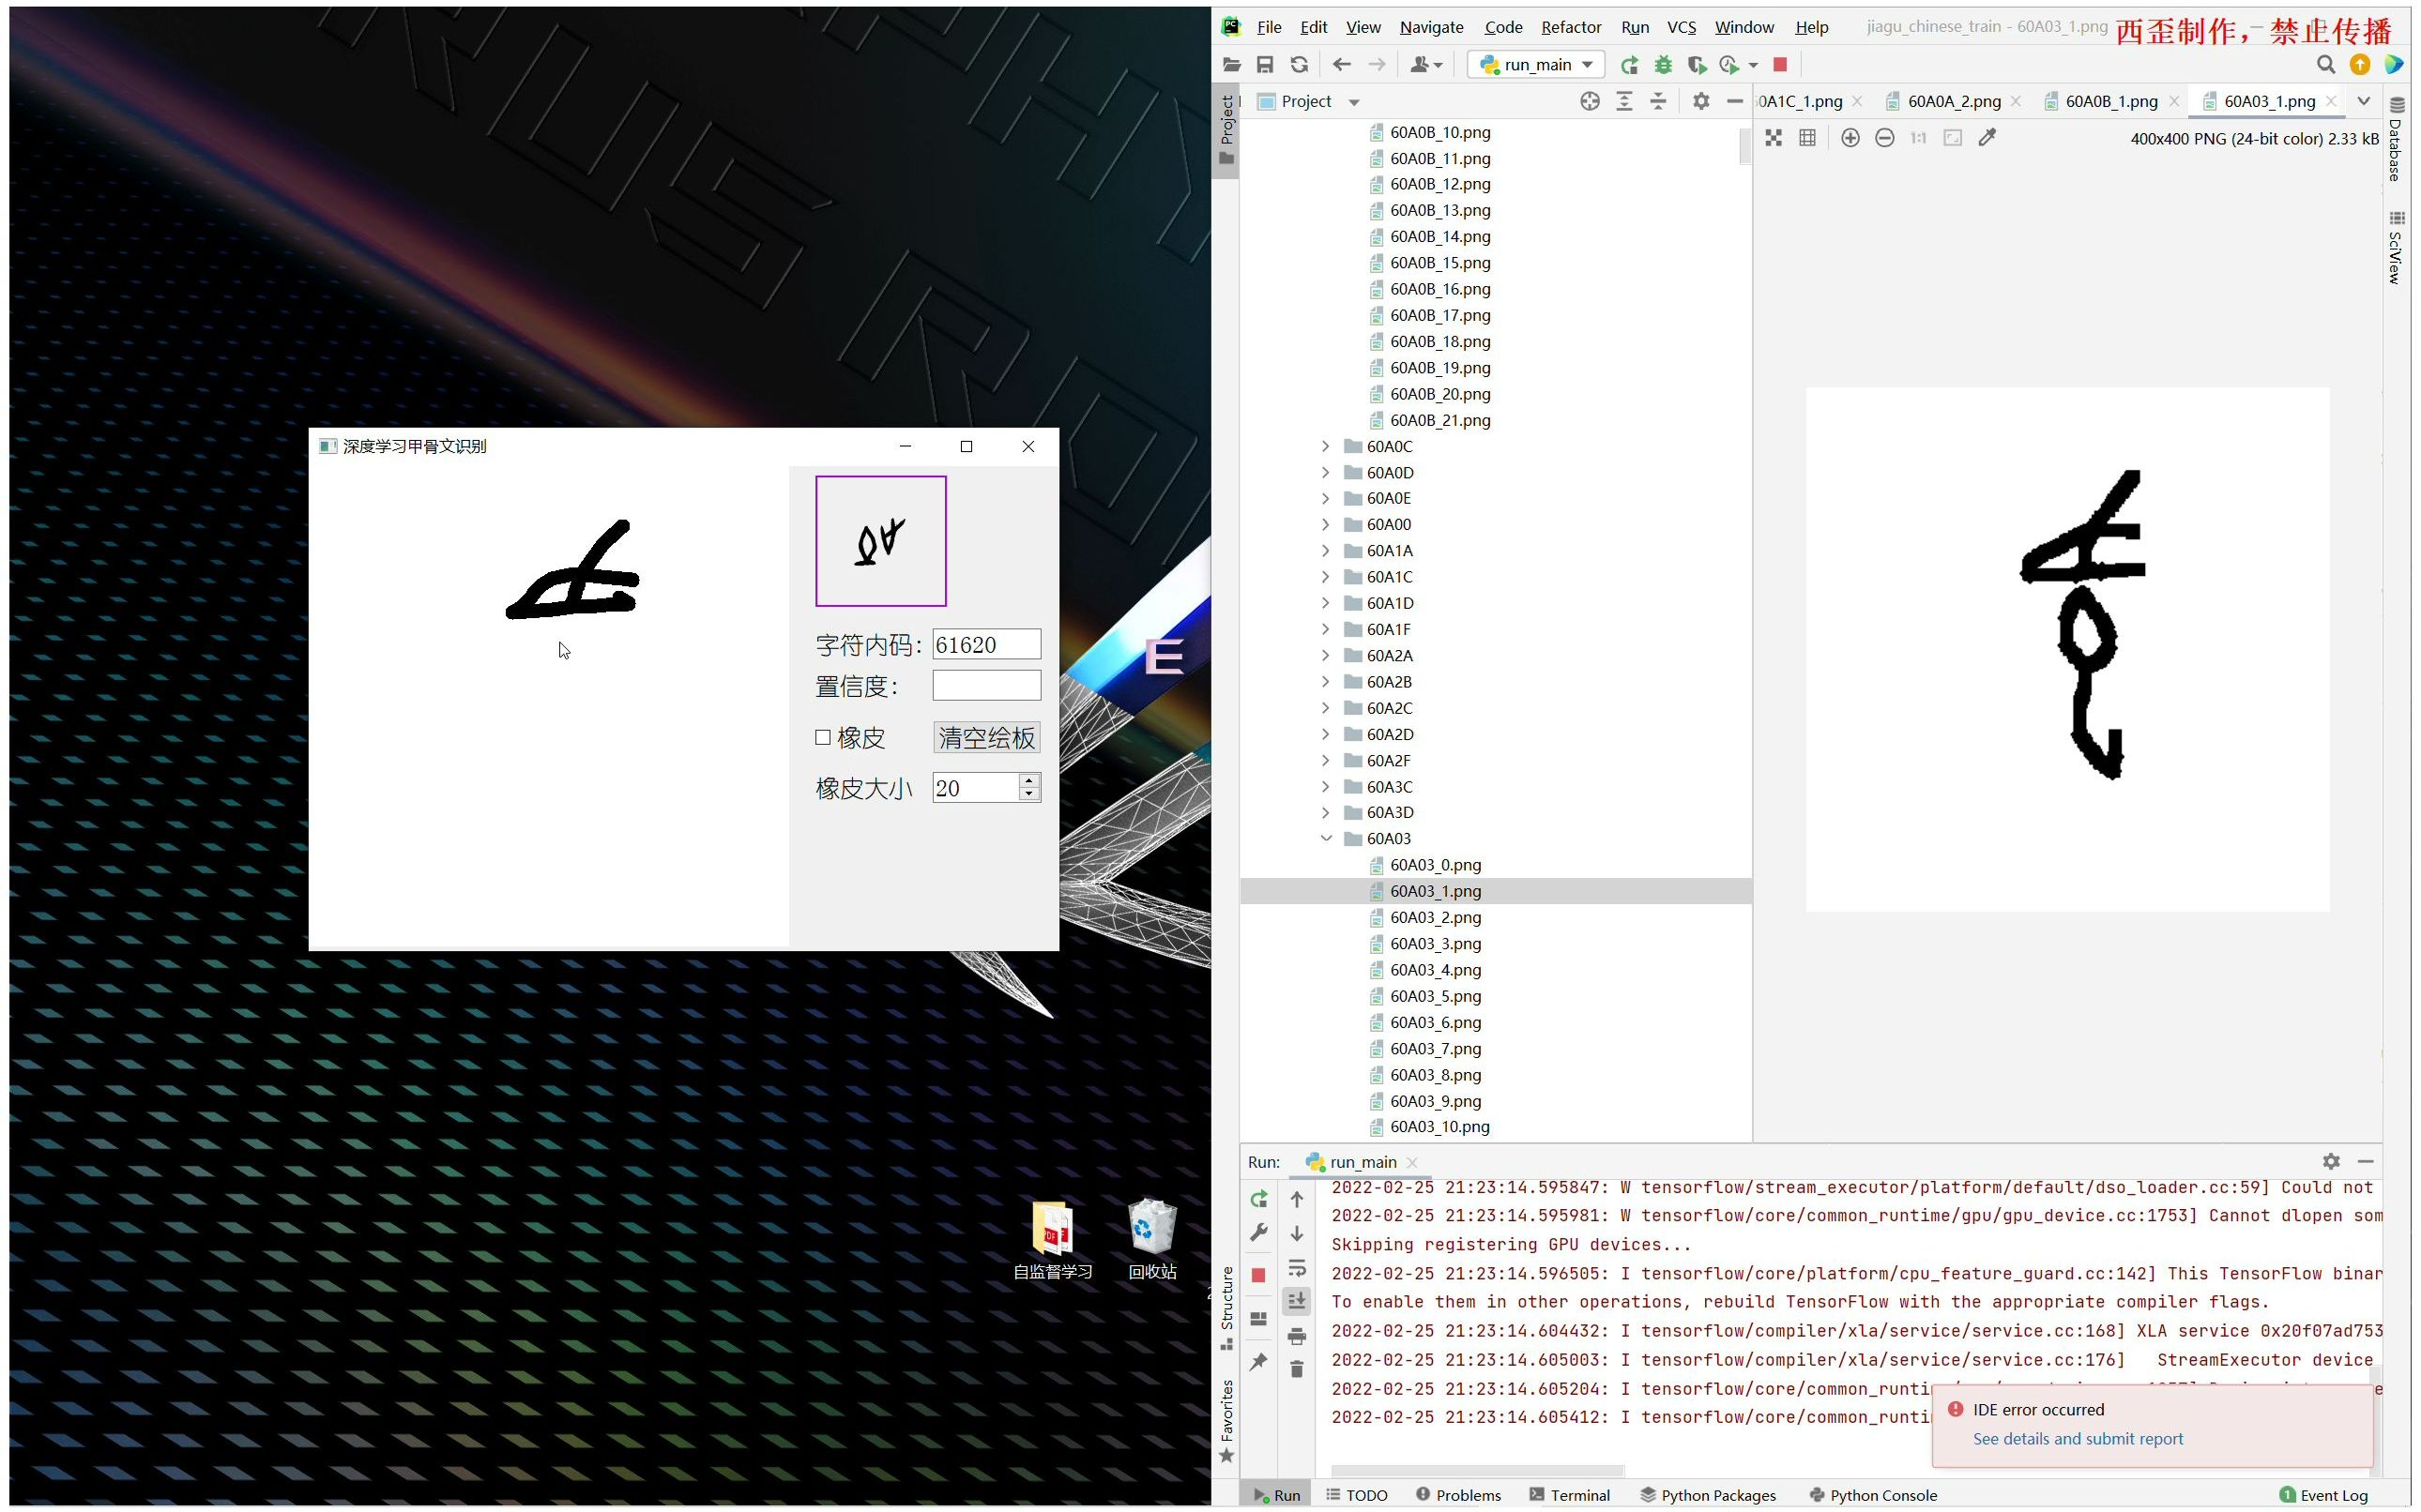Click 清空绘板 (Clear Canvas) button
2421x1512 pixels.
[x=984, y=737]
